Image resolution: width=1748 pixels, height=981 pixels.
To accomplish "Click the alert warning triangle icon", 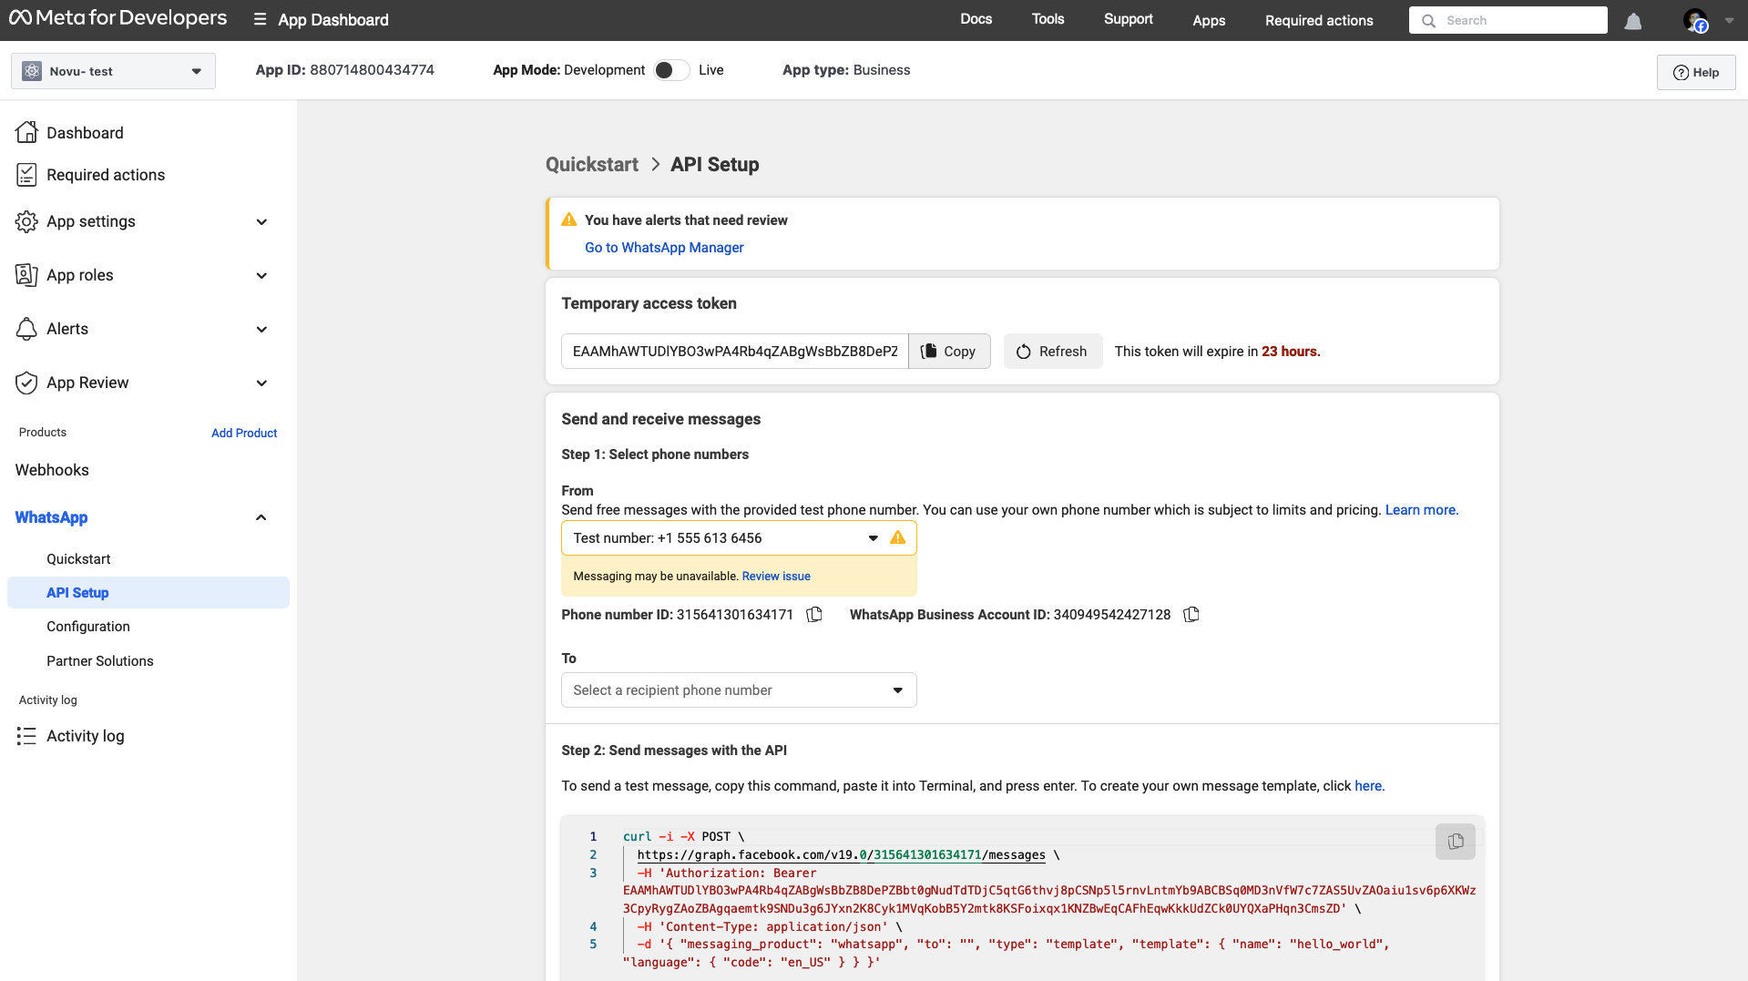I will [569, 220].
